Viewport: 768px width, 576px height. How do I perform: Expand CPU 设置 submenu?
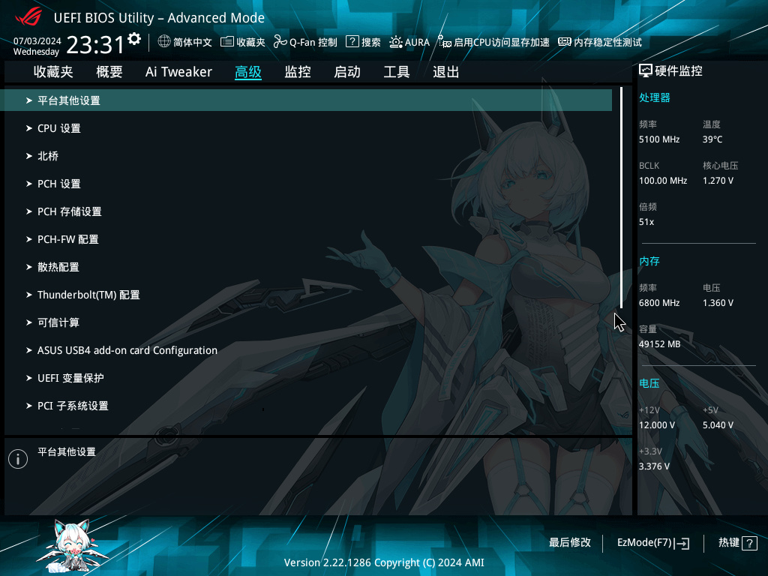tap(306, 128)
